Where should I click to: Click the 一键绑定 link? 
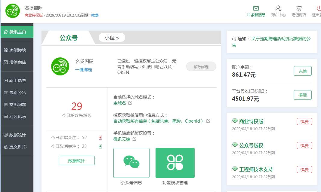coord(84,70)
